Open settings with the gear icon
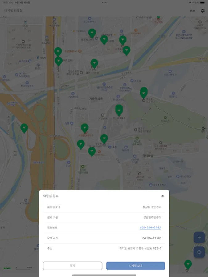 pos(203,10)
